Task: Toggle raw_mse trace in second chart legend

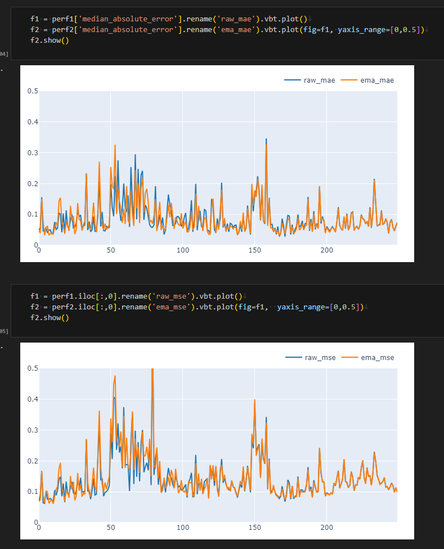Action: click(311, 358)
